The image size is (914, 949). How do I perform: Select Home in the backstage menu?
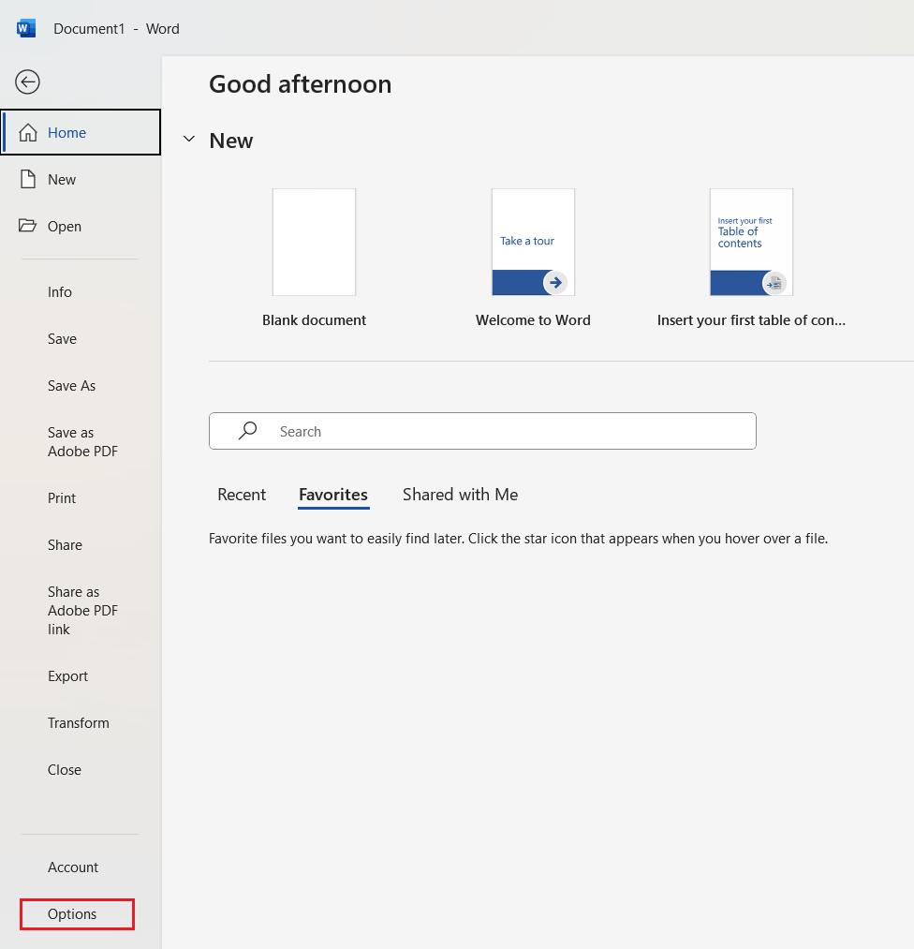tap(81, 132)
